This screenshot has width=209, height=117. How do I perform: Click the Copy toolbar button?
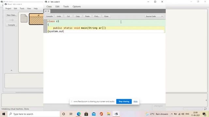(78, 16)
